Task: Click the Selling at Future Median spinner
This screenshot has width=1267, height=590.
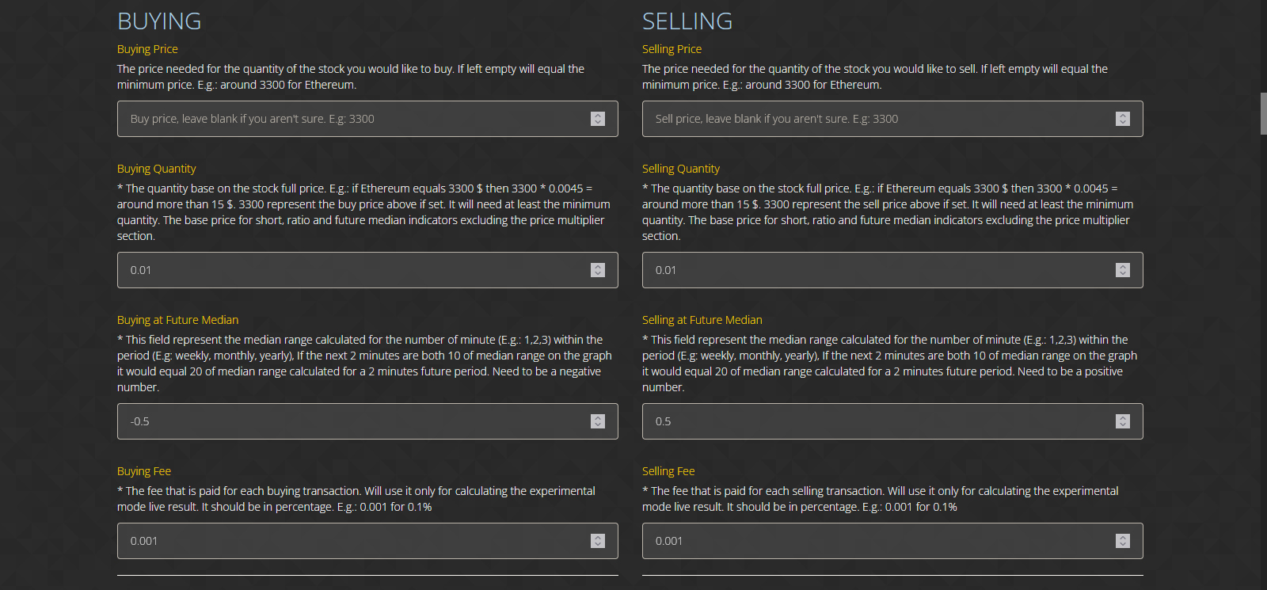Action: click(1123, 421)
